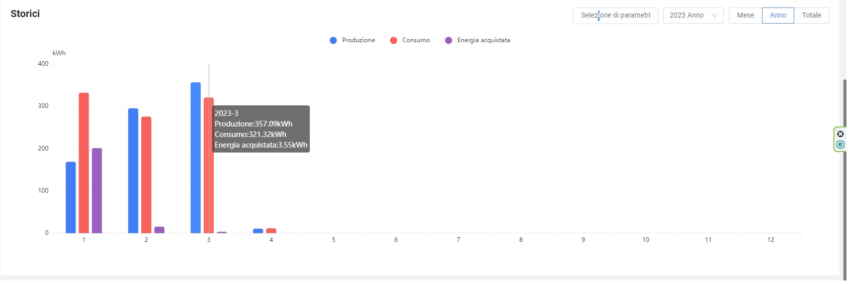The width and height of the screenshot is (850, 284).
Task: Select the Totale view button
Action: 811,16
